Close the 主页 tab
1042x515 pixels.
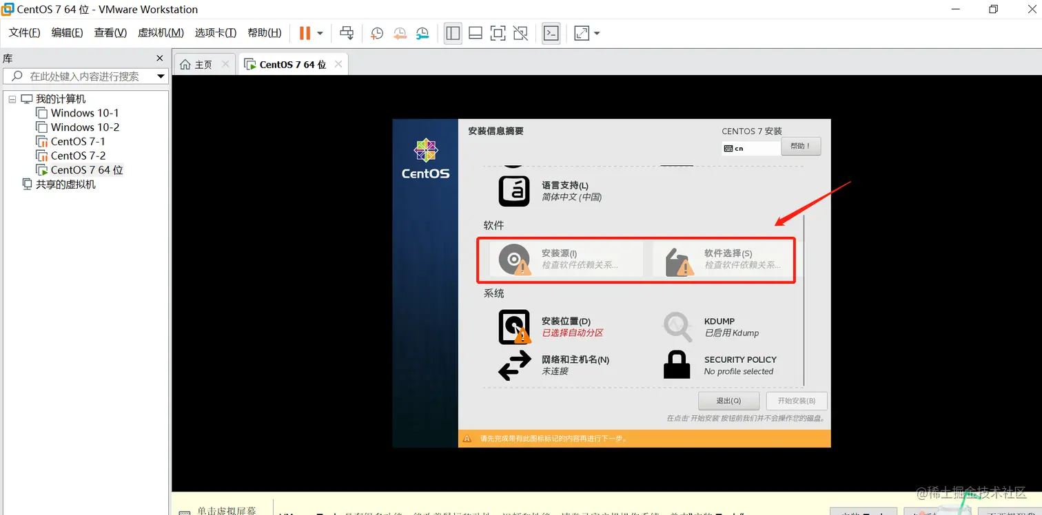pyautogui.click(x=225, y=64)
